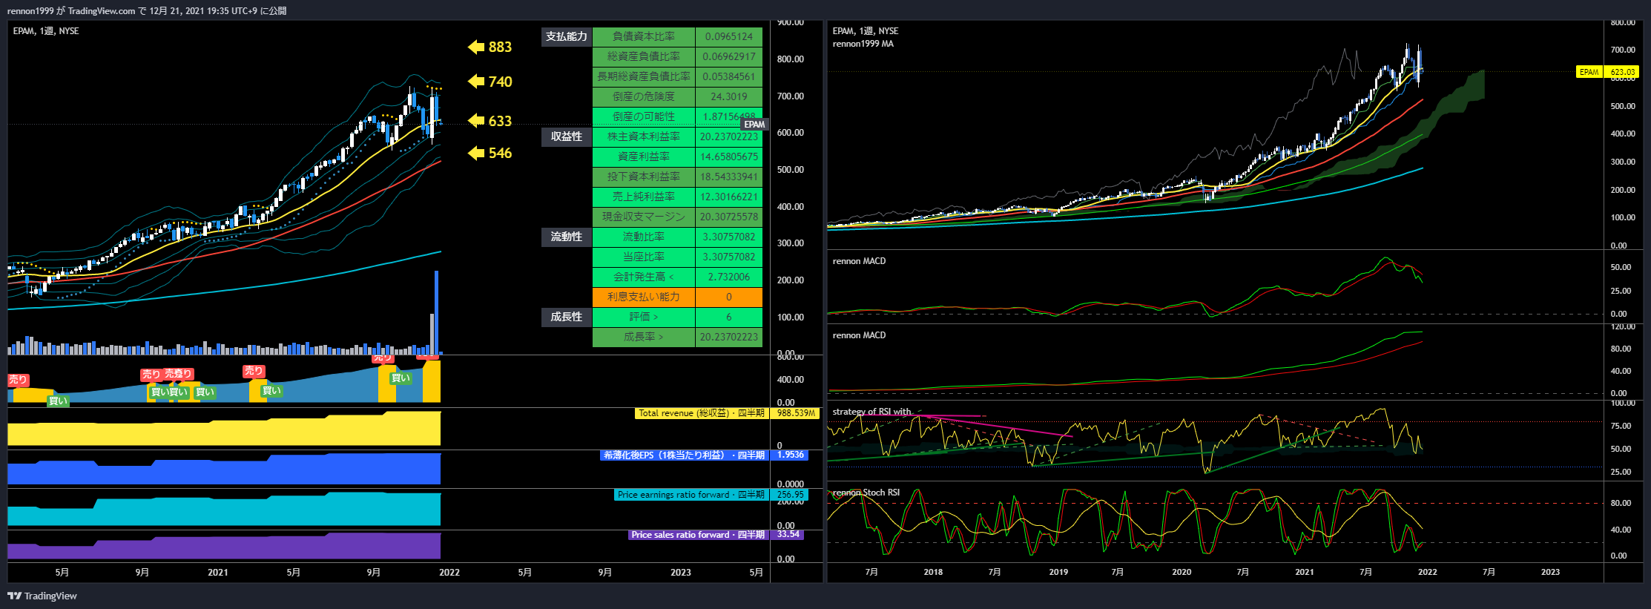The height and width of the screenshot is (609, 1651).
Task: Click the tall blue volume spike bar
Action: tap(436, 312)
